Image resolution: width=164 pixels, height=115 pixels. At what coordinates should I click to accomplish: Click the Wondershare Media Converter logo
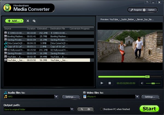point(29,8)
